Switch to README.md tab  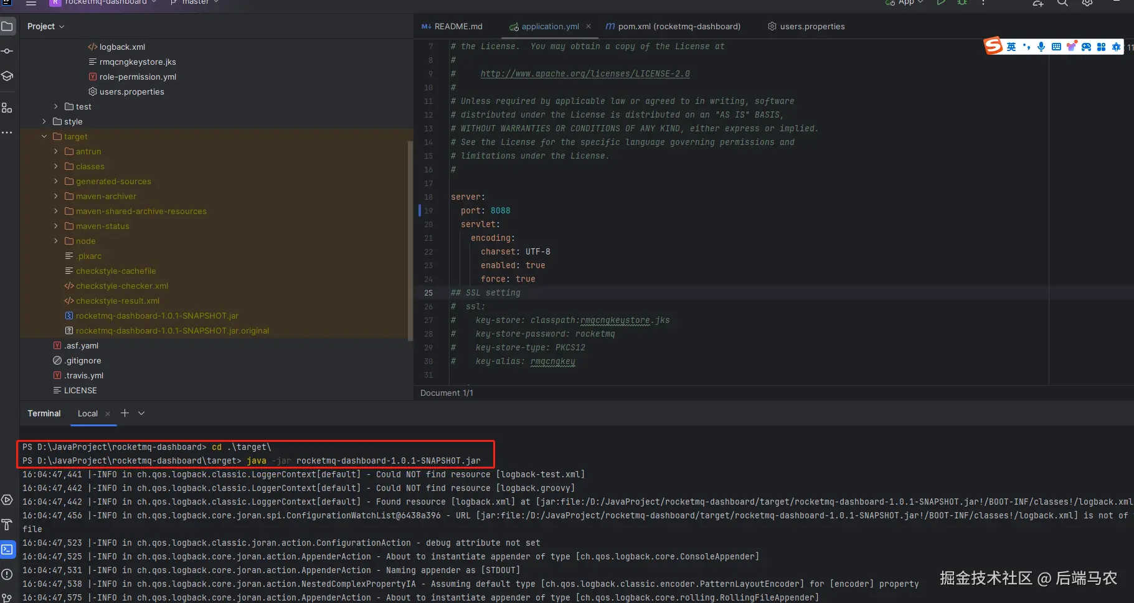pos(452,26)
